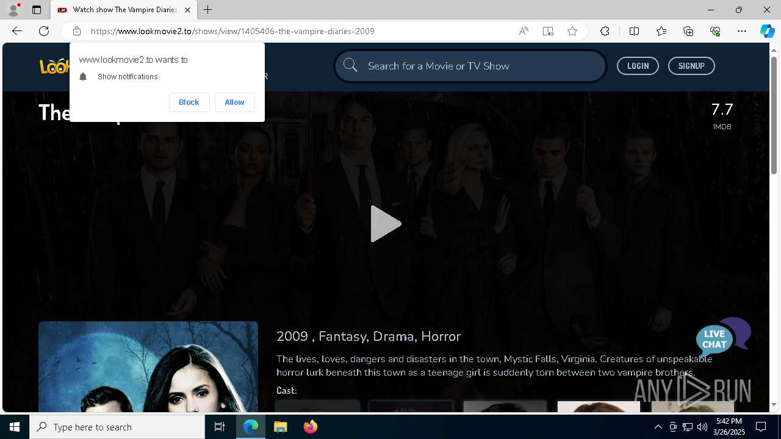
Task: Show hidden system tray icons
Action: [x=658, y=427]
